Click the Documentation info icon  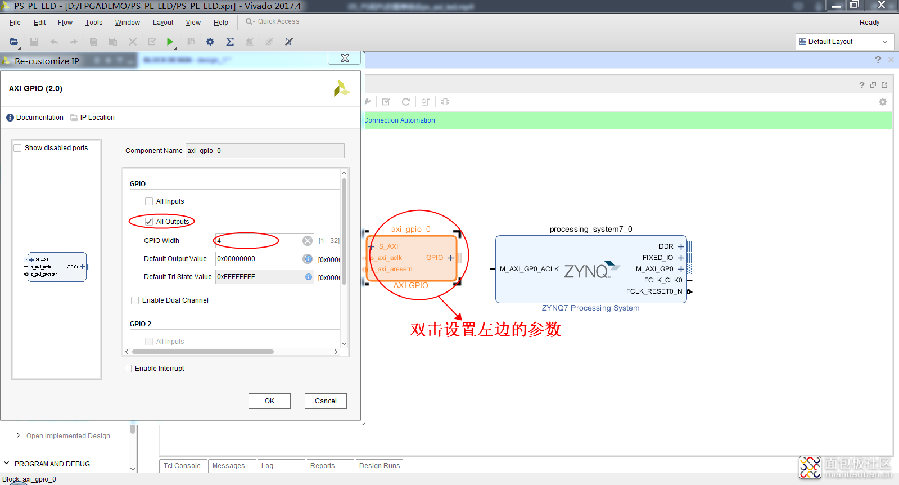(10, 118)
